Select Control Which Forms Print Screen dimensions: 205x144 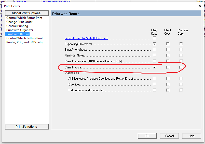(x=24, y=18)
